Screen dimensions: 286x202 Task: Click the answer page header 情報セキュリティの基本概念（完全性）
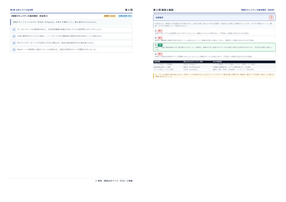click(258, 10)
